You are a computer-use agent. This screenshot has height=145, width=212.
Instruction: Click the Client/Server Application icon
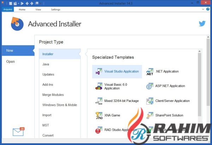click(x=150, y=101)
